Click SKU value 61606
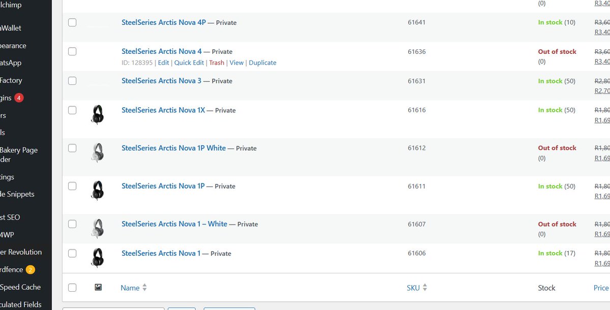 point(416,253)
